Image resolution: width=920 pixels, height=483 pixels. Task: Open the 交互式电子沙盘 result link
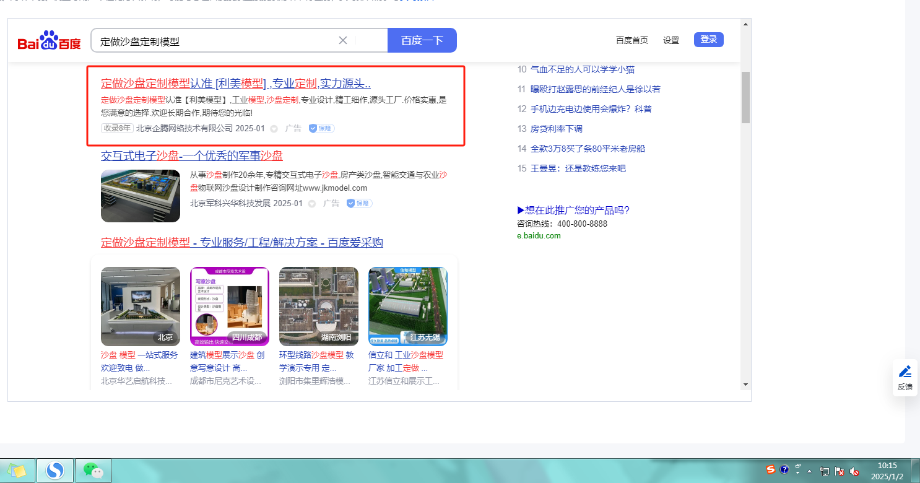click(x=192, y=155)
